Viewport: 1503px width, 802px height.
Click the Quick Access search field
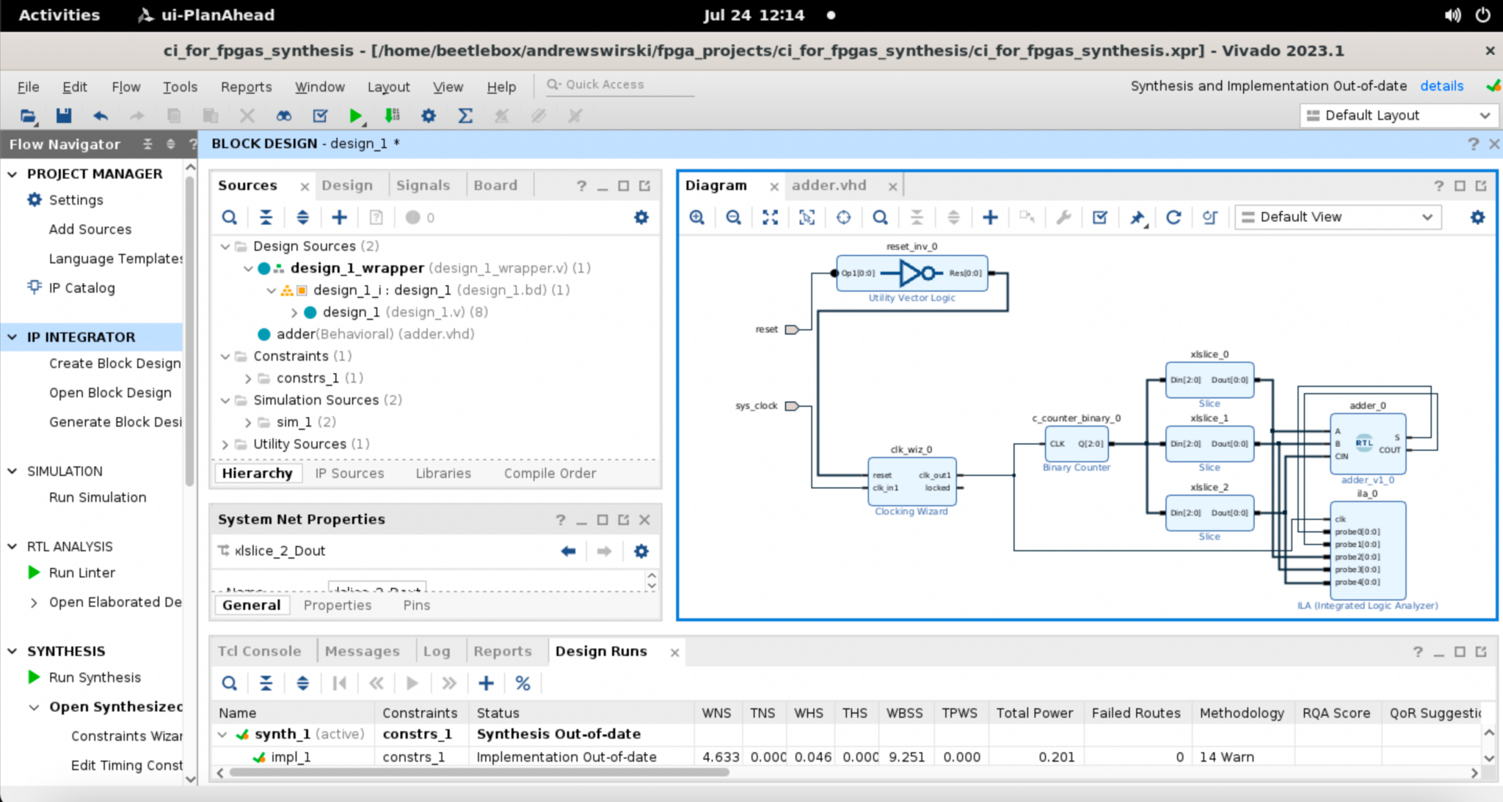(x=620, y=84)
